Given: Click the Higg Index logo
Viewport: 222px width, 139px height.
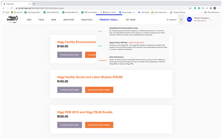Looking at the screenshot, I should [x=12, y=19].
